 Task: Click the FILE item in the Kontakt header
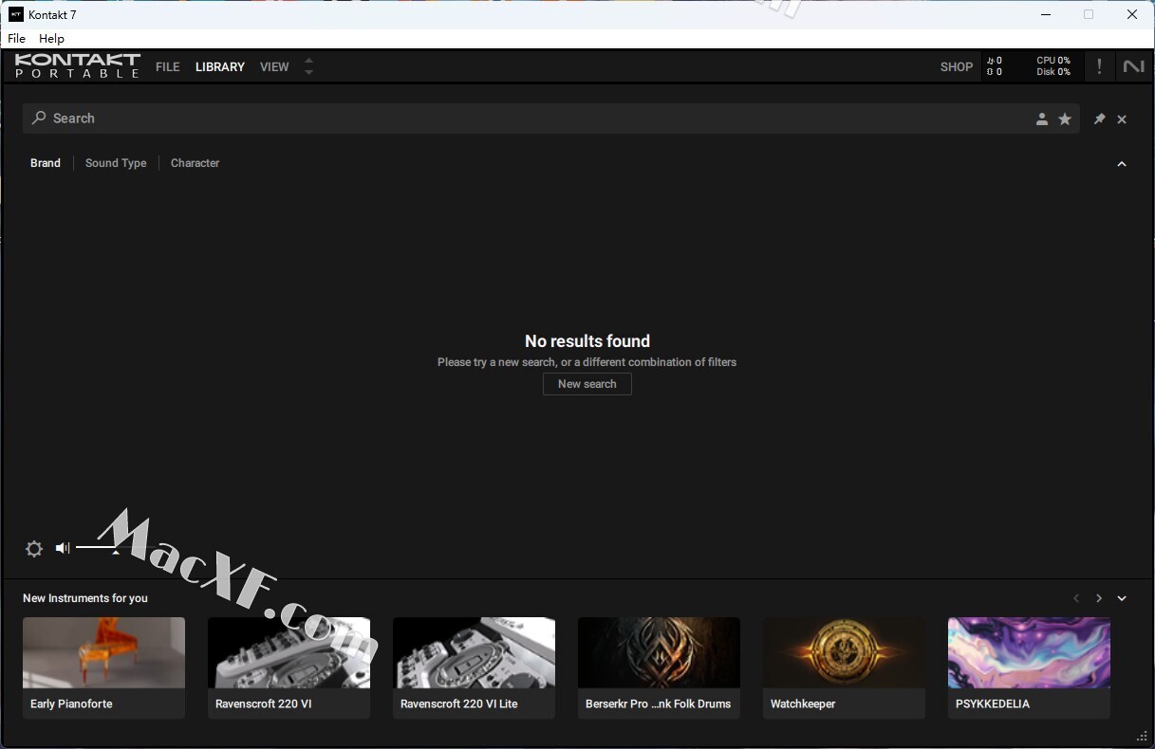(x=168, y=67)
